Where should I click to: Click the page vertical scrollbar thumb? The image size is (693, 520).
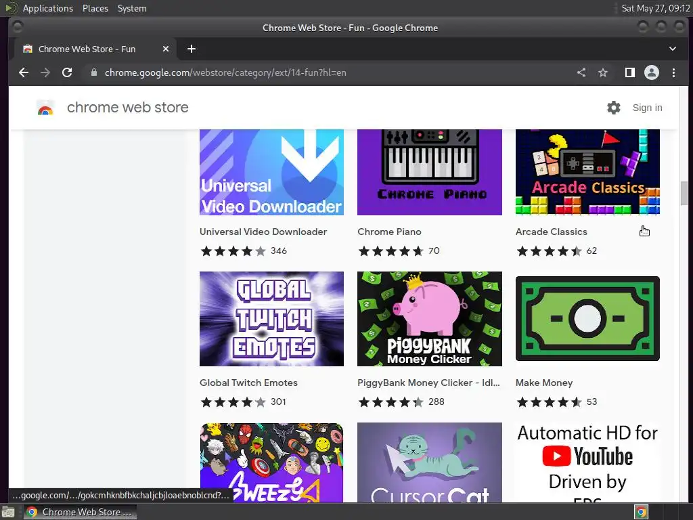coord(684,193)
